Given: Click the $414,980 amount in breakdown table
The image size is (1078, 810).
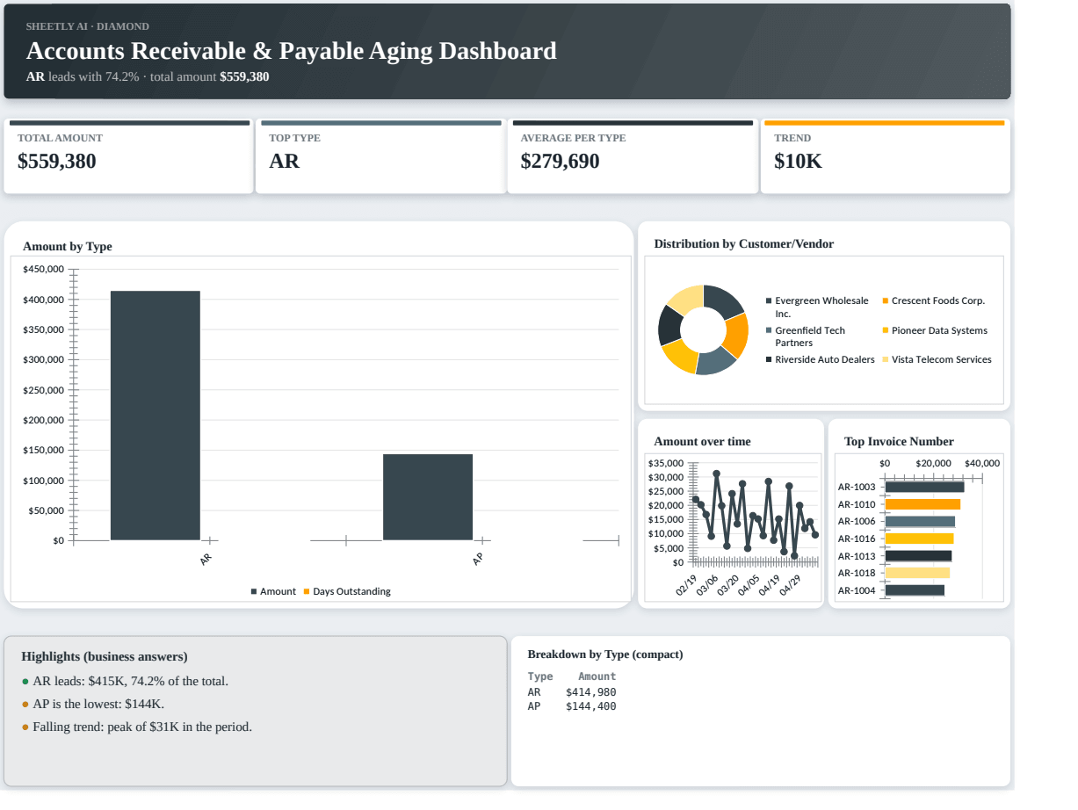Looking at the screenshot, I should (591, 692).
